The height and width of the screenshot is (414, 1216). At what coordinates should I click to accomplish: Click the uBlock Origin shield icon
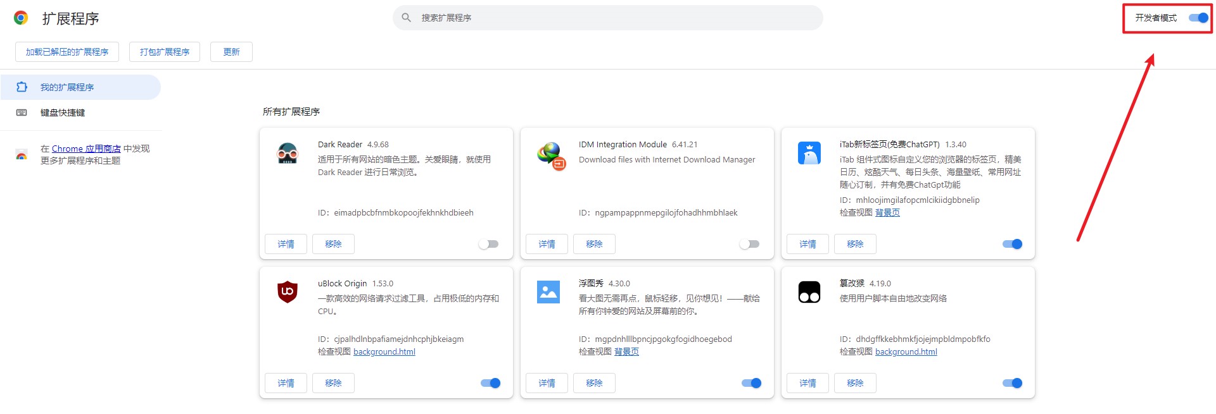(288, 291)
